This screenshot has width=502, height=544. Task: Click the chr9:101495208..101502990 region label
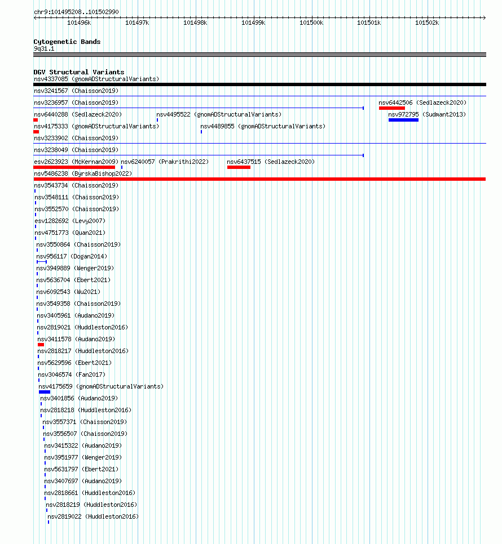76,12
